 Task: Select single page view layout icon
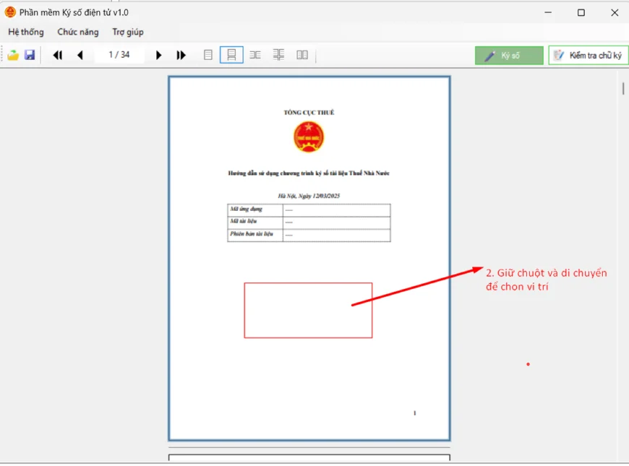pos(207,55)
